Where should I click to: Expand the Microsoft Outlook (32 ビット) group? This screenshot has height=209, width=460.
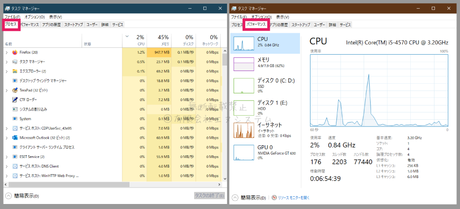pyautogui.click(x=7, y=138)
